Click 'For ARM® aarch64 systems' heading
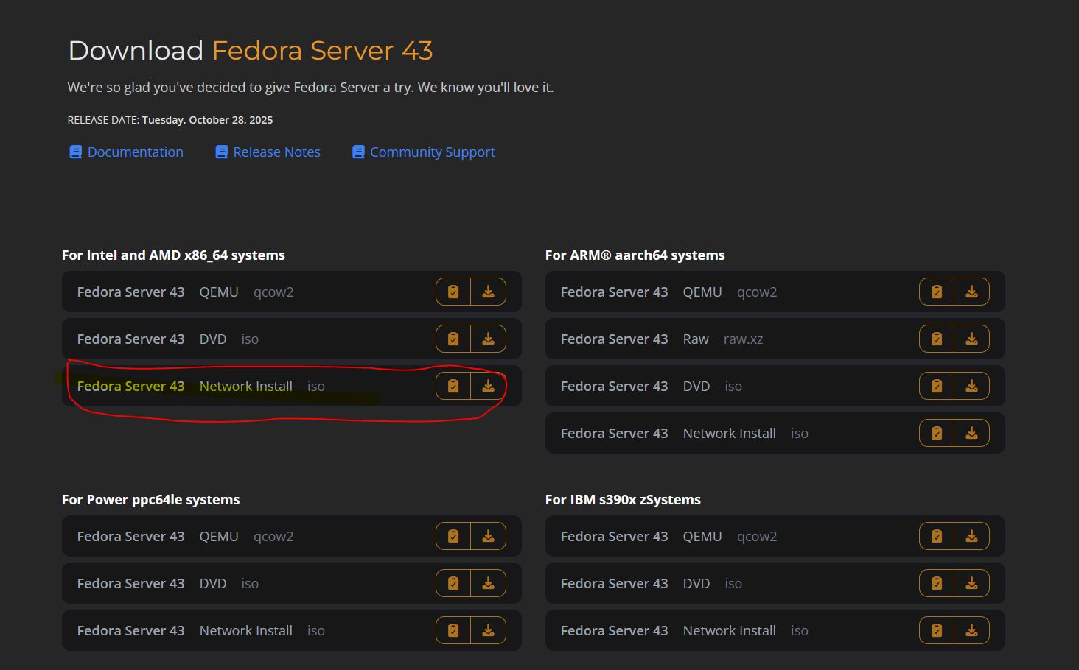Image resolution: width=1079 pixels, height=670 pixels. [635, 255]
